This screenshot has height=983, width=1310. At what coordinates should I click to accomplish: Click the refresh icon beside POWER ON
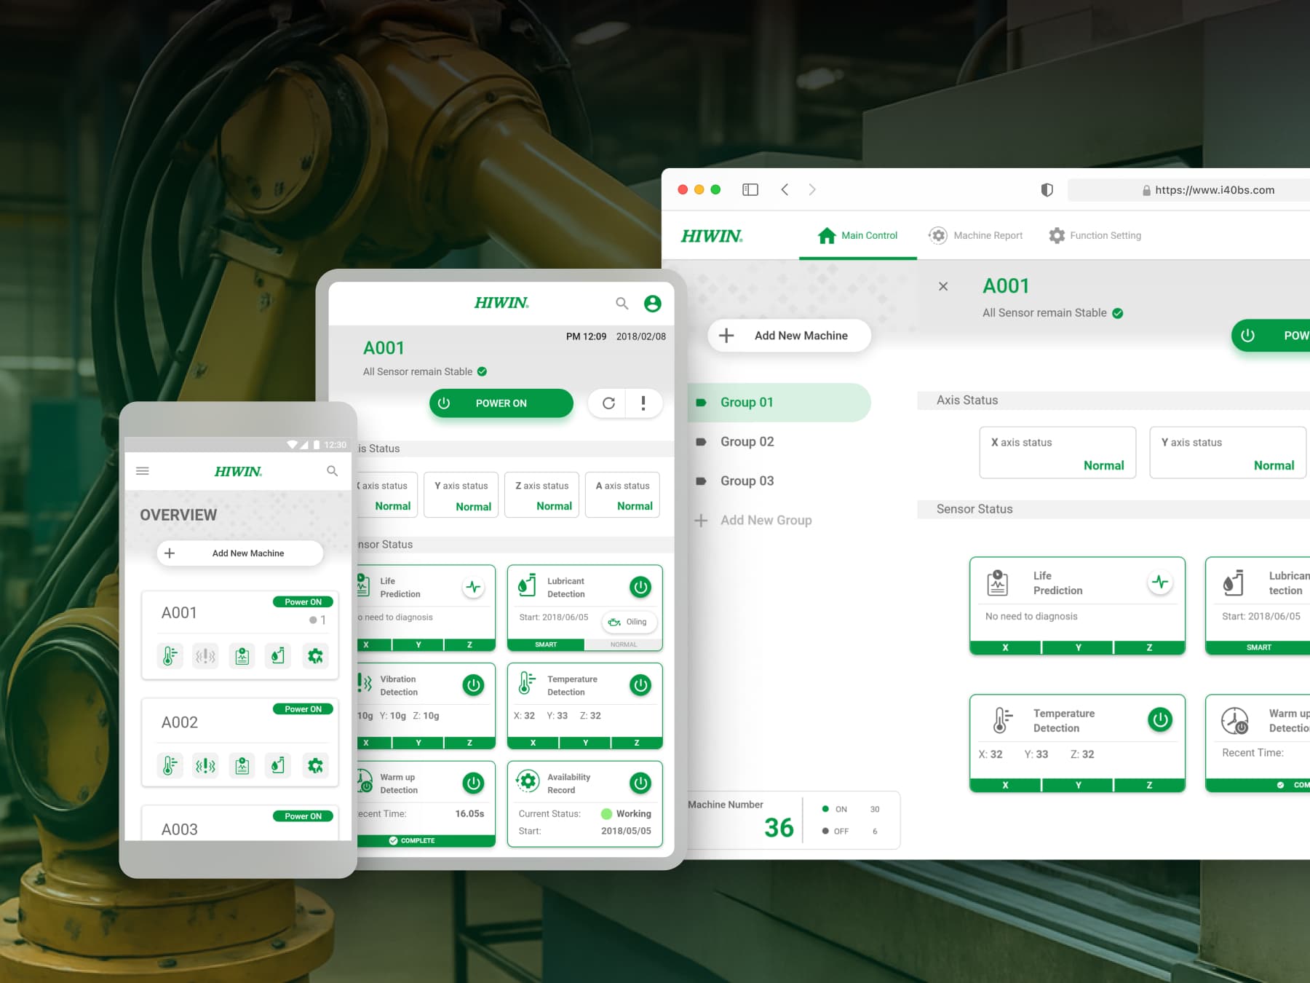coord(608,403)
